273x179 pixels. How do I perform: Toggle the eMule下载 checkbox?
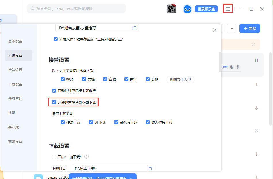pos(116,122)
